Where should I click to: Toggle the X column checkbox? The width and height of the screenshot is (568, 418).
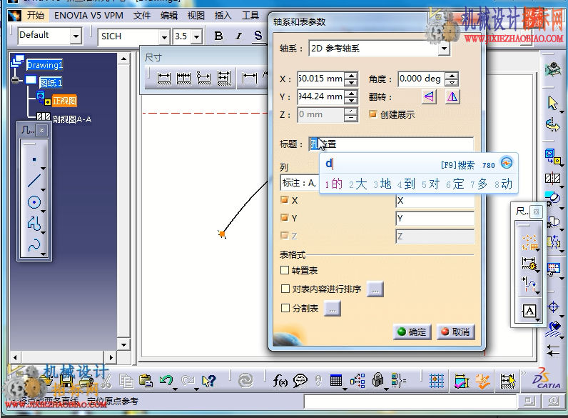(x=285, y=200)
